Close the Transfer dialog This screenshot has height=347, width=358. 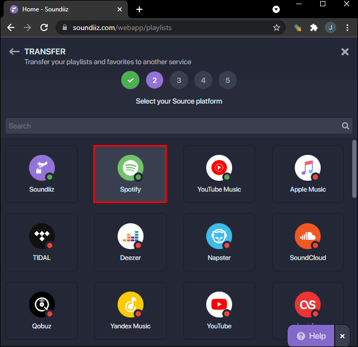click(x=345, y=51)
